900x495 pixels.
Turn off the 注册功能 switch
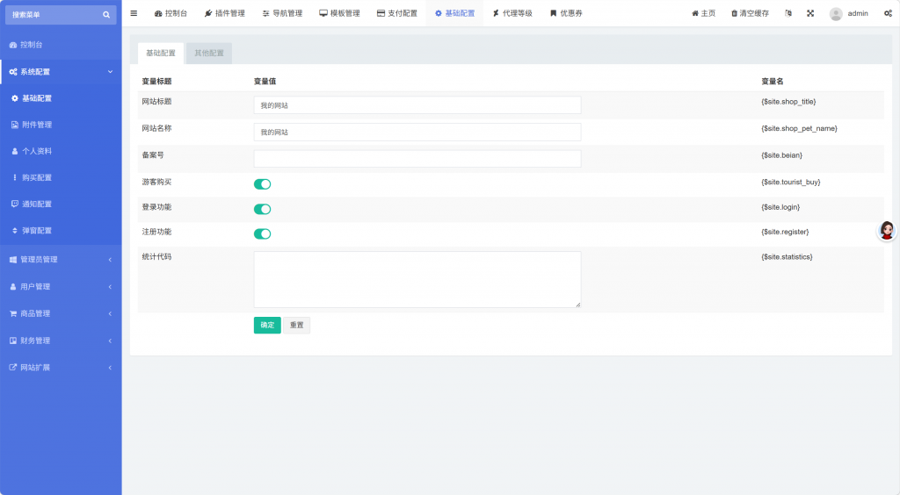(x=262, y=233)
